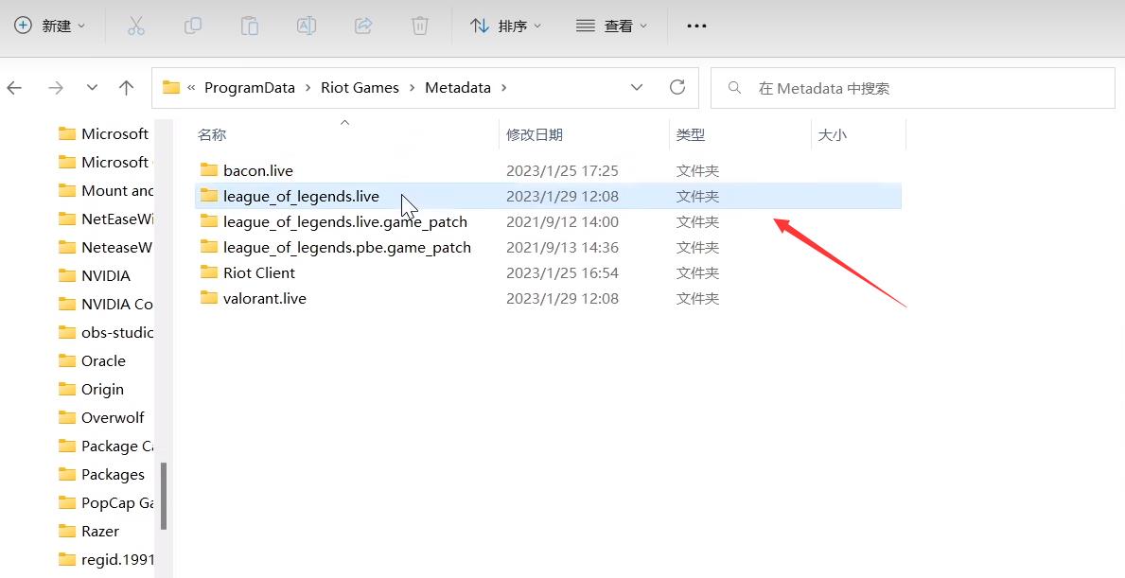Open NVIDIA Co... folder in sidebar
The height and width of the screenshot is (578, 1125).
point(105,304)
